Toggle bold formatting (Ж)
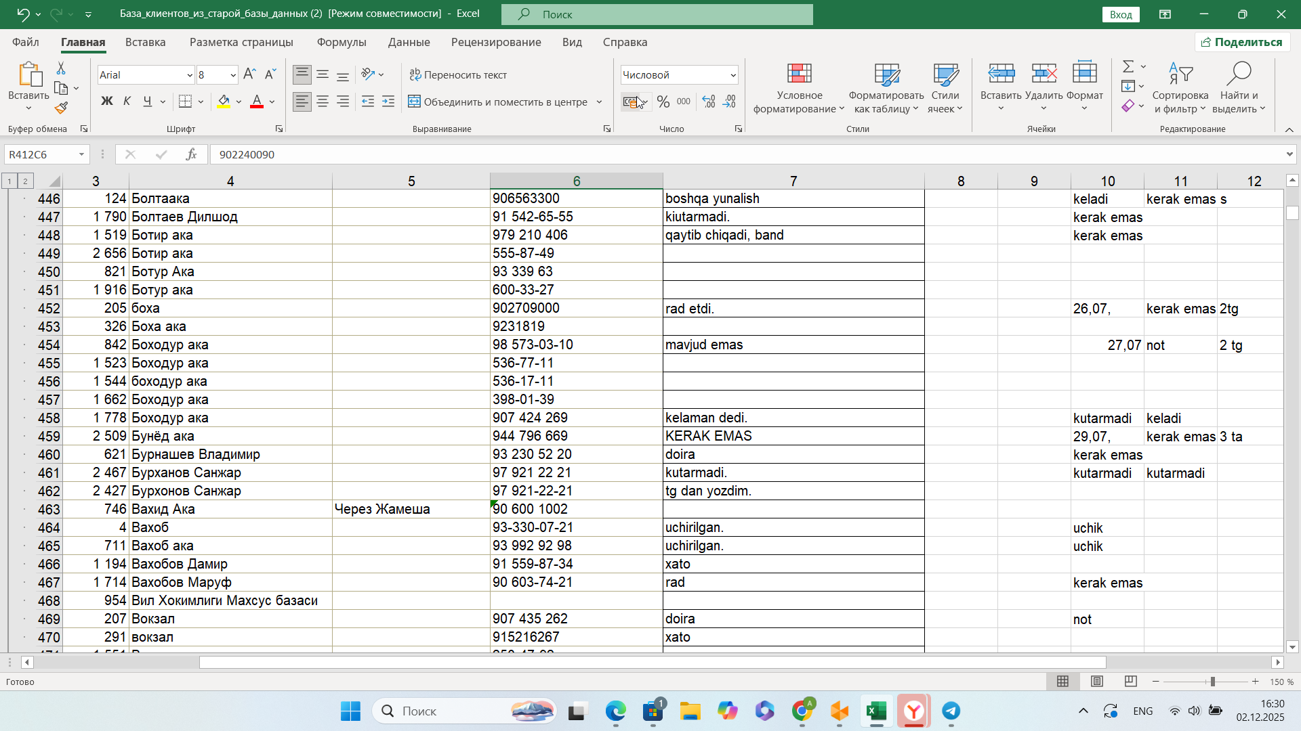 point(107,102)
